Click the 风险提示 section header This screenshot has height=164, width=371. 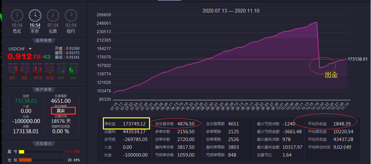click(x=43, y=143)
